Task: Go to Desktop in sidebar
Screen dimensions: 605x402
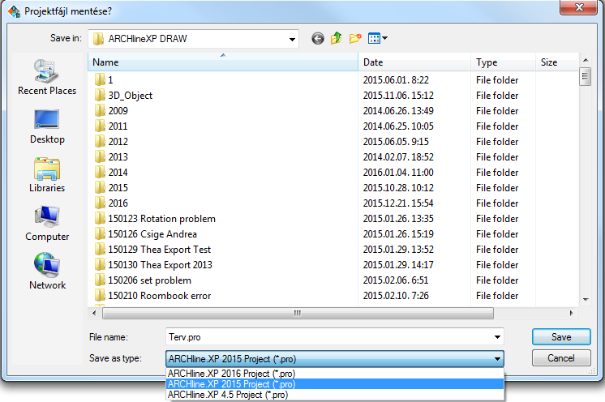Action: 47,125
